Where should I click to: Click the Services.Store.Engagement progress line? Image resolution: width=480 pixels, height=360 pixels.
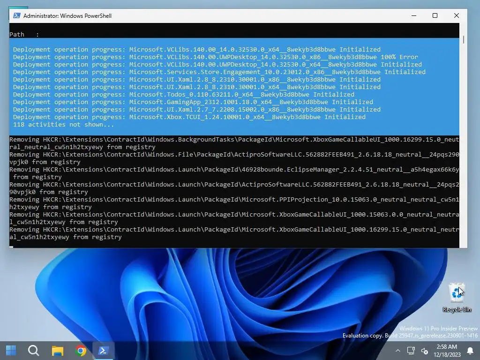click(219, 72)
